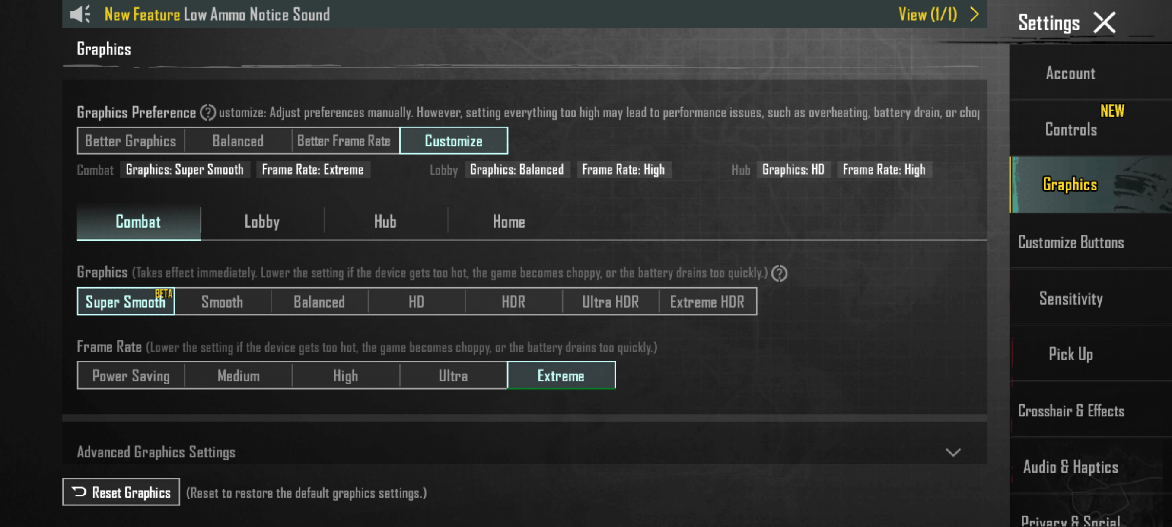Switch to the Lobby tab

point(261,222)
